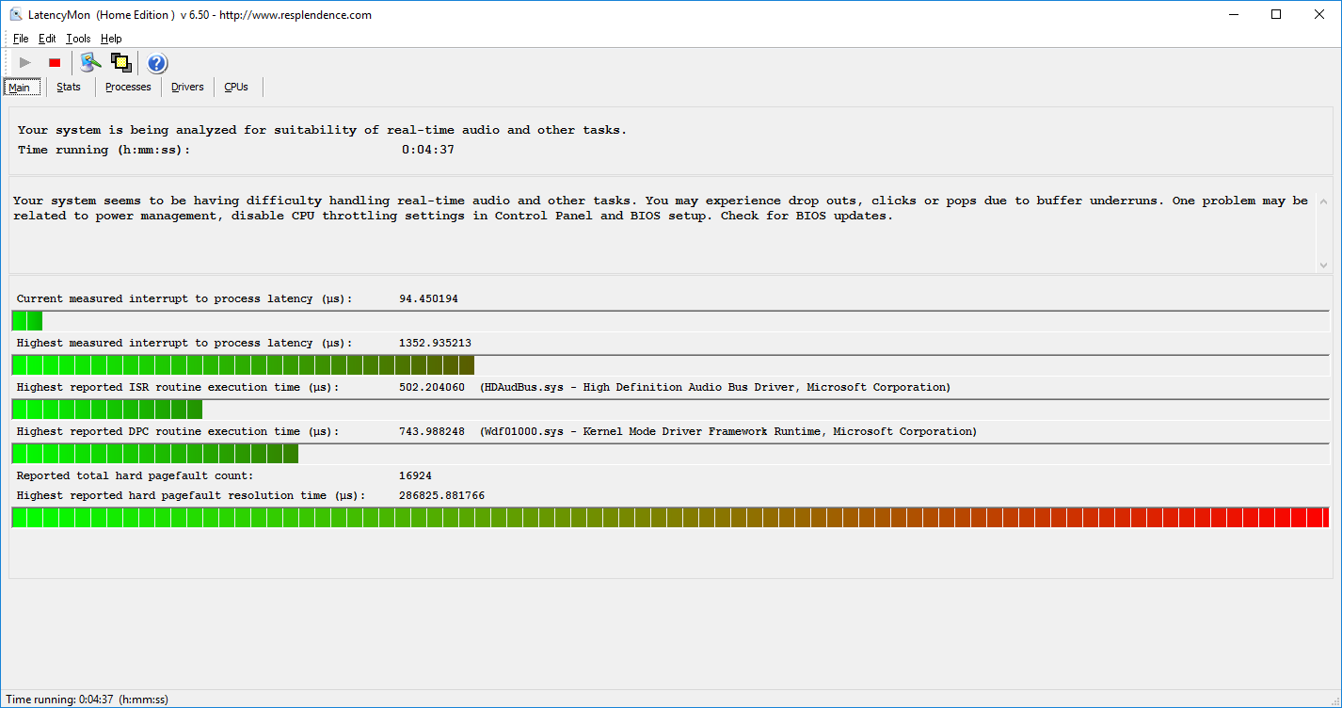This screenshot has height=708, width=1342.
Task: Close the LatencyMon window
Action: [x=1319, y=14]
